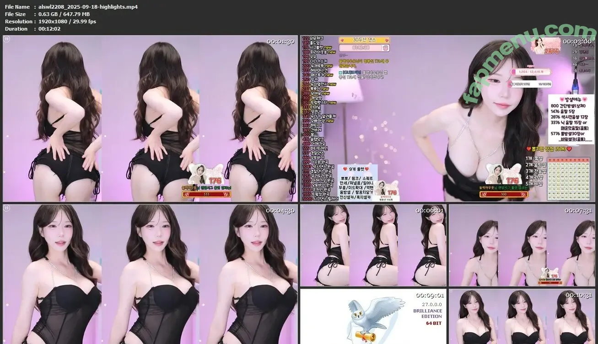Open the thumbnail at 00:01:30

coord(150,118)
